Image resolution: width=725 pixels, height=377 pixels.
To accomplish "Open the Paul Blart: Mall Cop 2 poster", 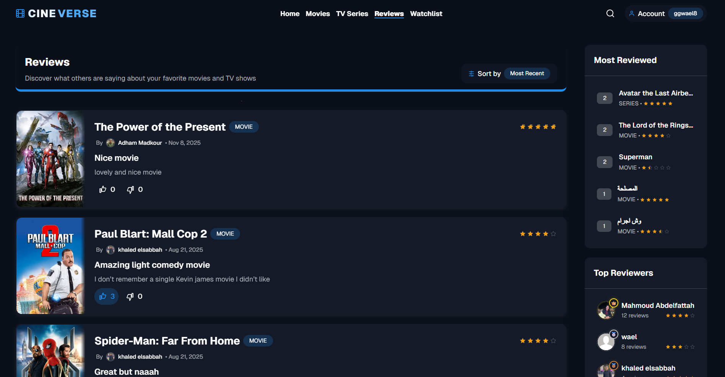I will 50,266.
